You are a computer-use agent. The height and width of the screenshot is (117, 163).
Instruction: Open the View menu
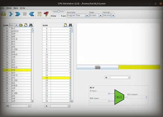click(9, 8)
